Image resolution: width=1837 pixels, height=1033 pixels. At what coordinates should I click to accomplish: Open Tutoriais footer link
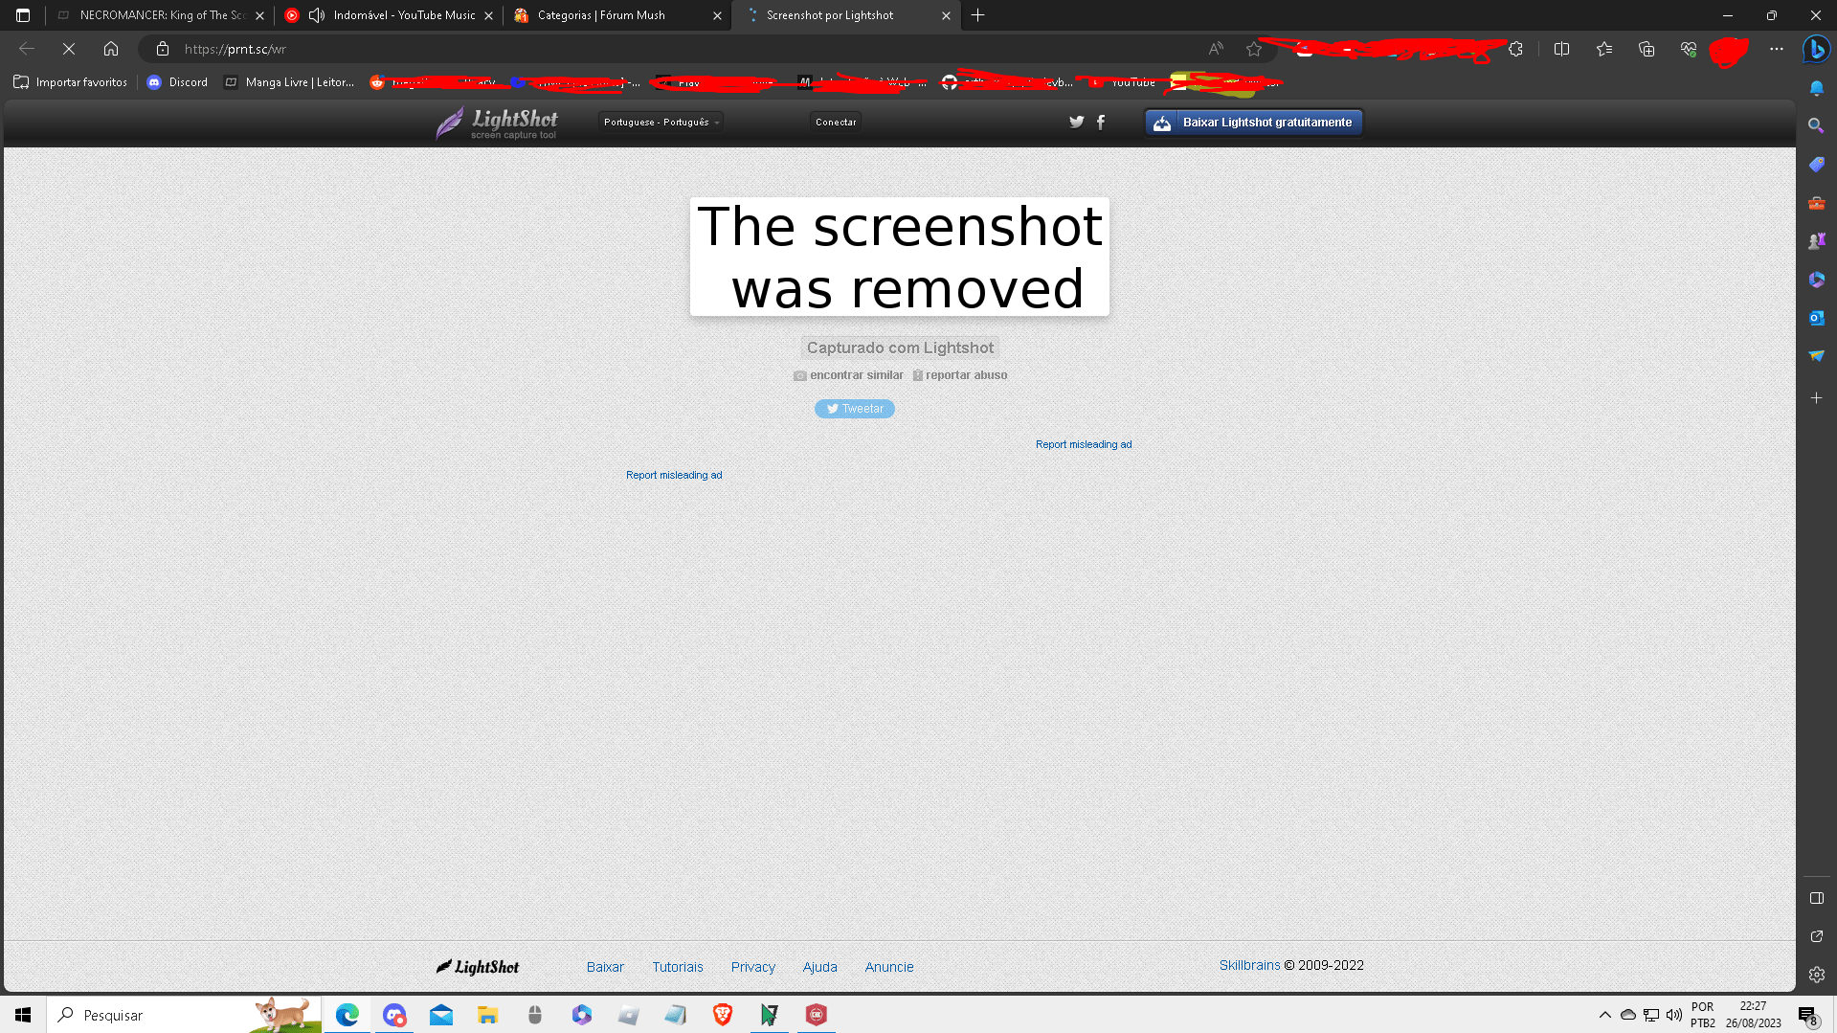[678, 967]
